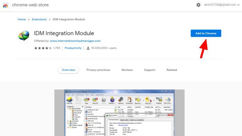242x136 pixels.
Task: Open the 1,705 ratings count
Action: coord(57,48)
